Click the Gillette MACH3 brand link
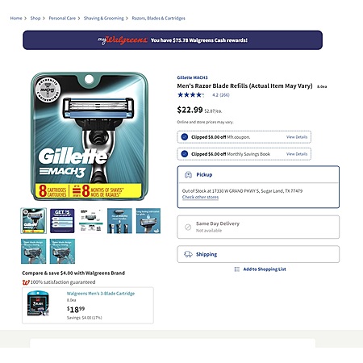Image resolution: width=363 pixels, height=363 pixels. click(192, 77)
